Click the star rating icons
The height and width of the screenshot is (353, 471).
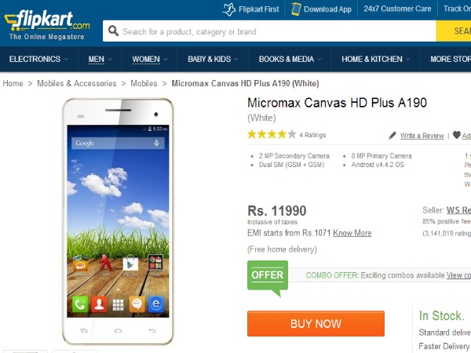coord(272,135)
